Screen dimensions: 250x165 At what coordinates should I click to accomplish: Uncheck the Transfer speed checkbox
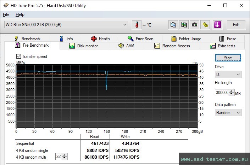point(18,57)
